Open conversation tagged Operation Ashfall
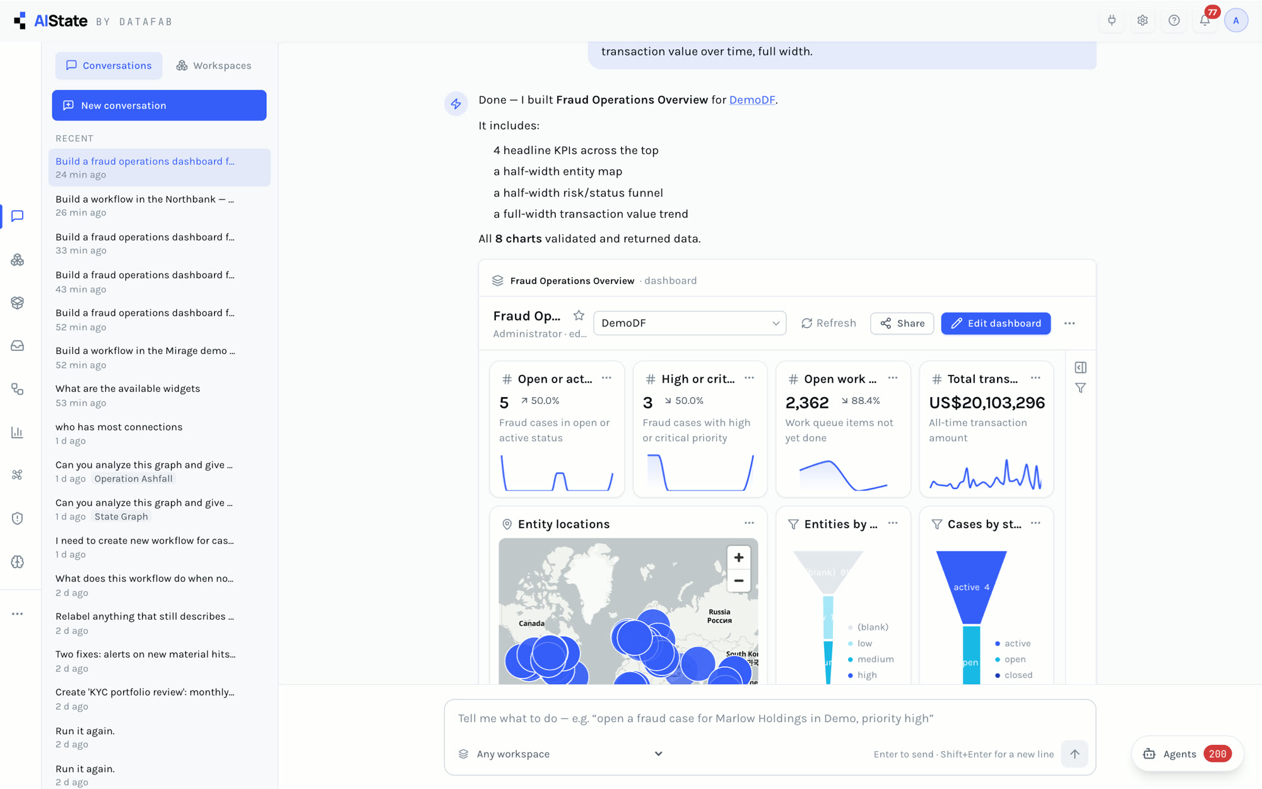 159,471
